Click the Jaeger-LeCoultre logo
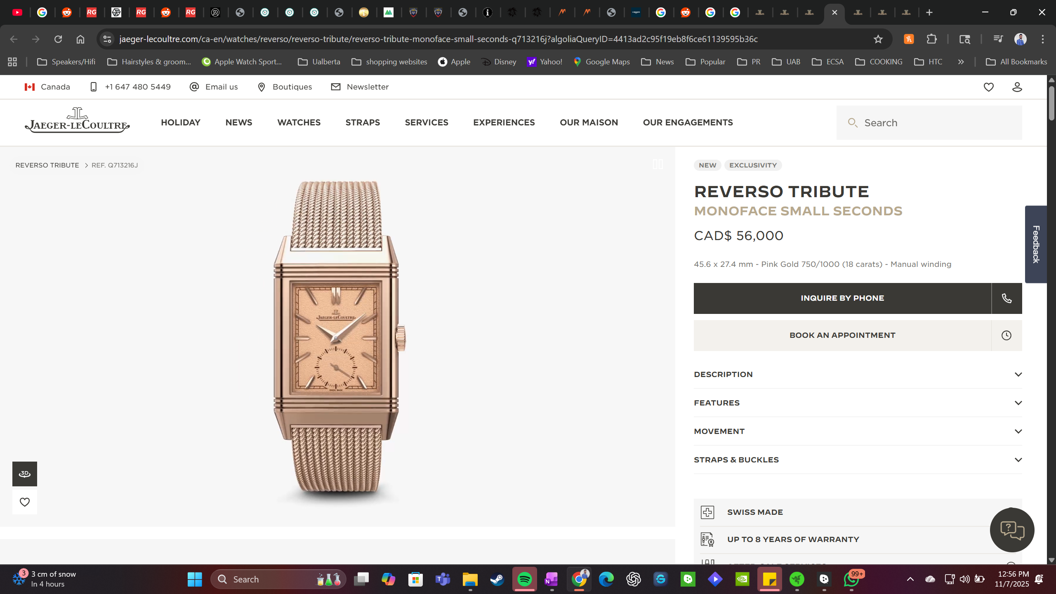Screen dimensions: 1056x594 pyautogui.click(x=77, y=120)
